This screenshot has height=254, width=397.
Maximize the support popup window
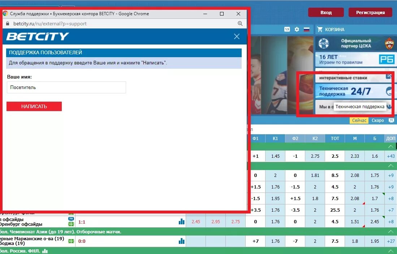pyautogui.click(x=222, y=14)
